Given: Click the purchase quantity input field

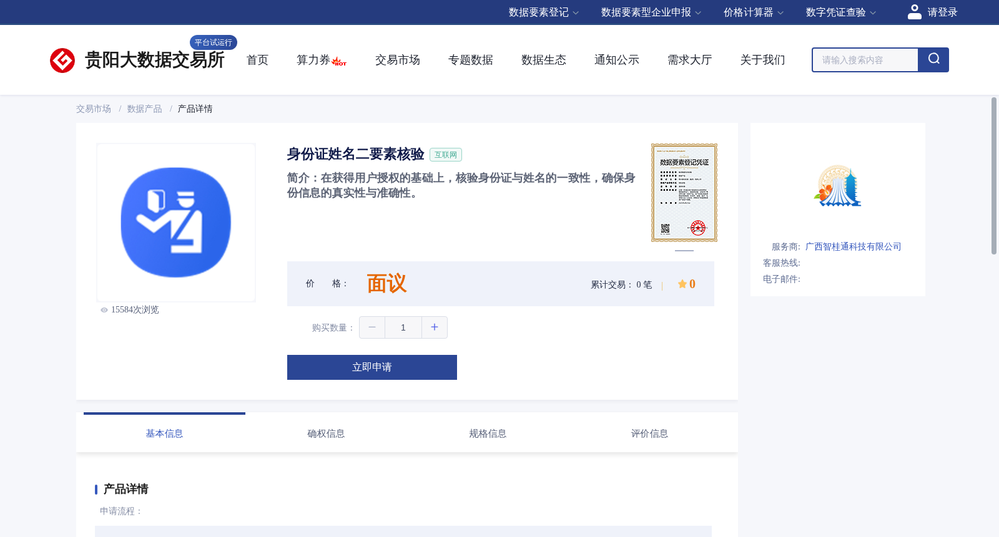Looking at the screenshot, I should click(403, 327).
